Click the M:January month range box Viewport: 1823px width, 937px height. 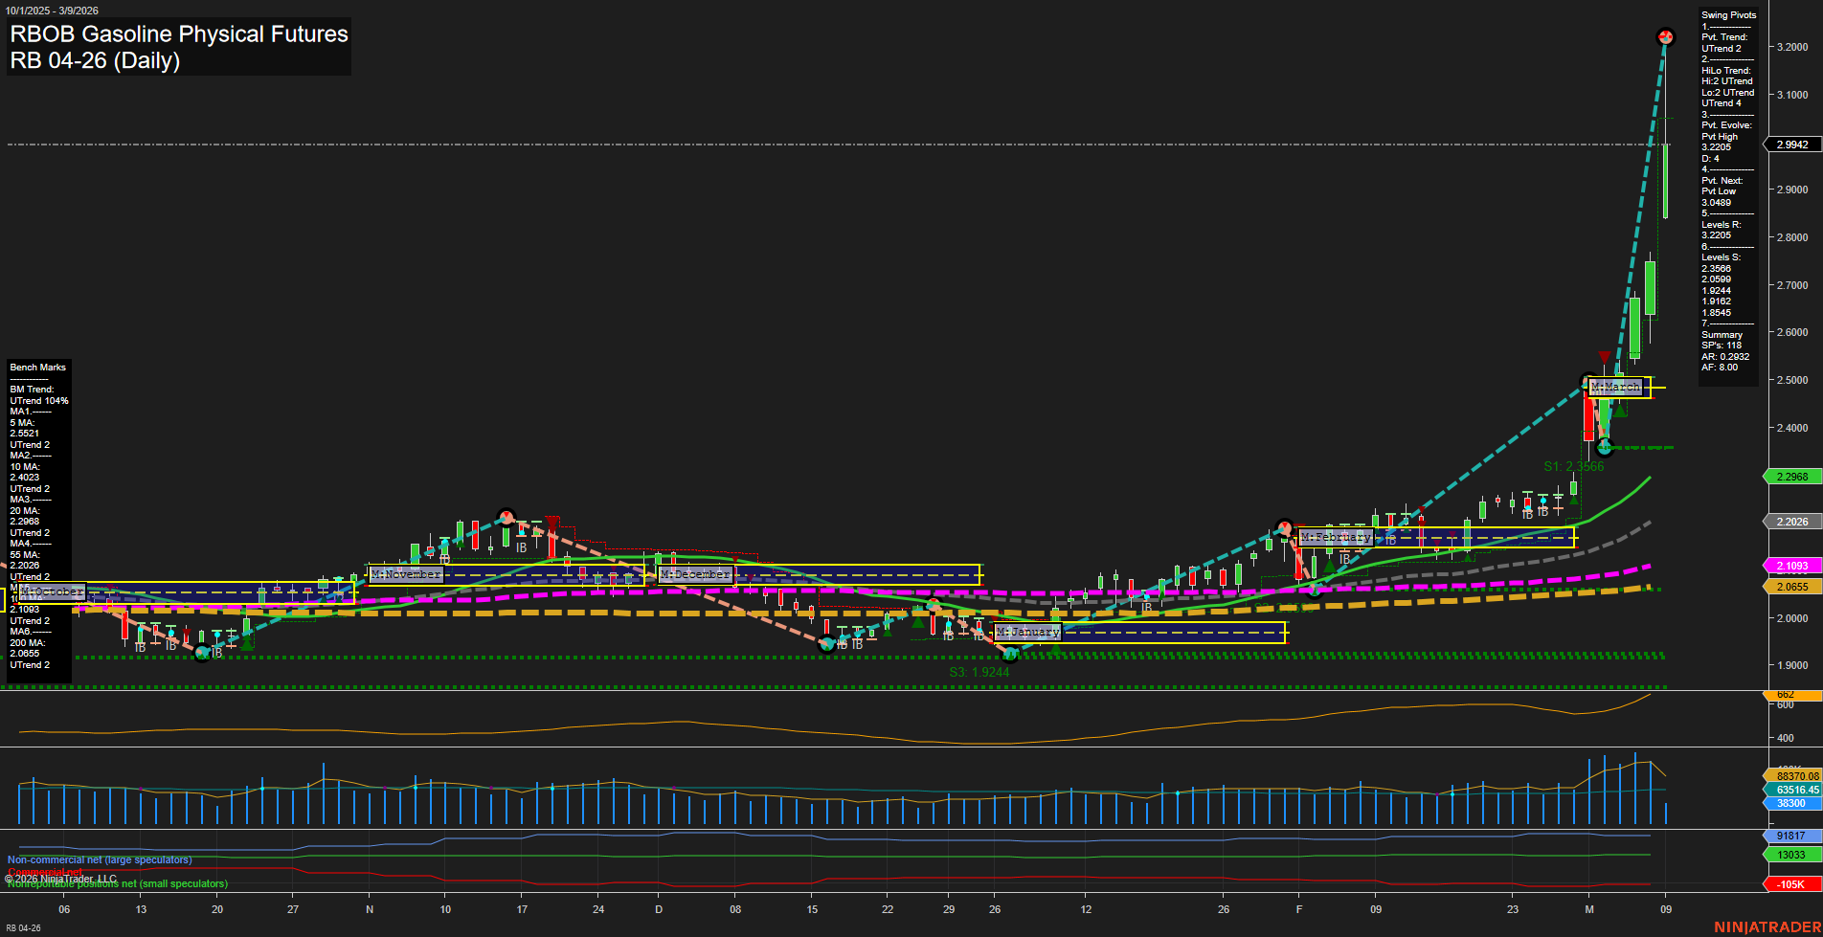pos(1028,632)
